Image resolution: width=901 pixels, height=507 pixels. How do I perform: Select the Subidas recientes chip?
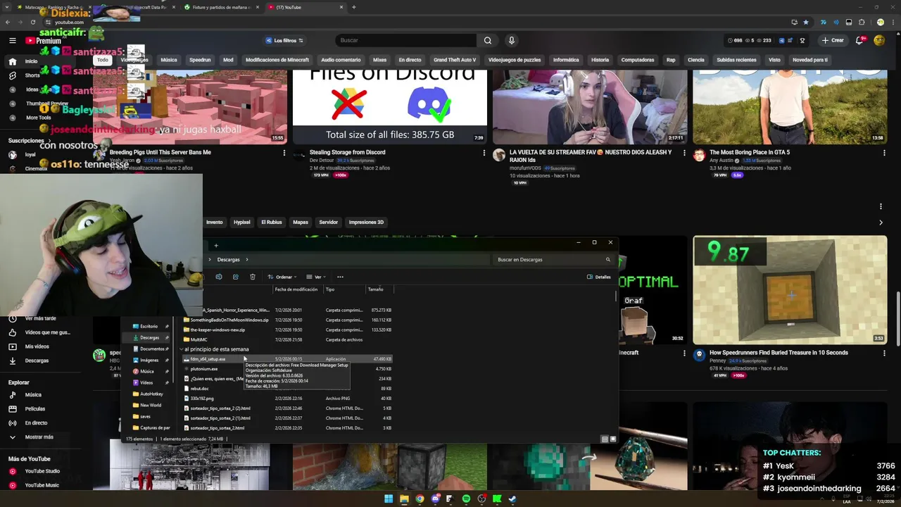coord(736,60)
